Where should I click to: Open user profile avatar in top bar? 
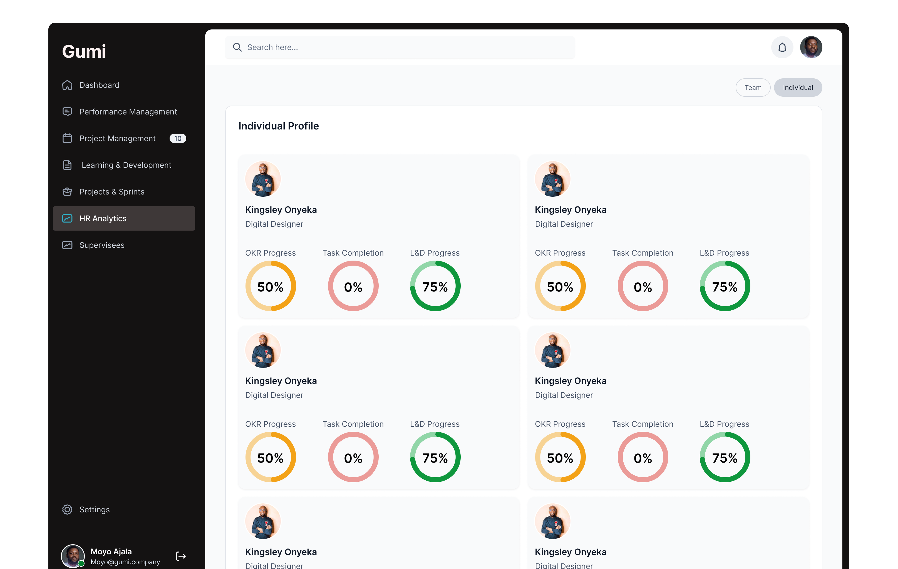pyautogui.click(x=811, y=47)
